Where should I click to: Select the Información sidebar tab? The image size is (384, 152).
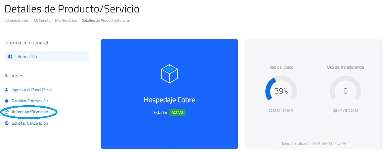click(x=47, y=56)
